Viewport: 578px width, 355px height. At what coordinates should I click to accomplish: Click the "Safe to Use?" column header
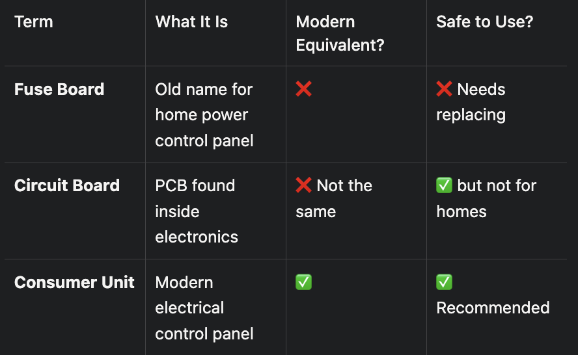tap(484, 21)
